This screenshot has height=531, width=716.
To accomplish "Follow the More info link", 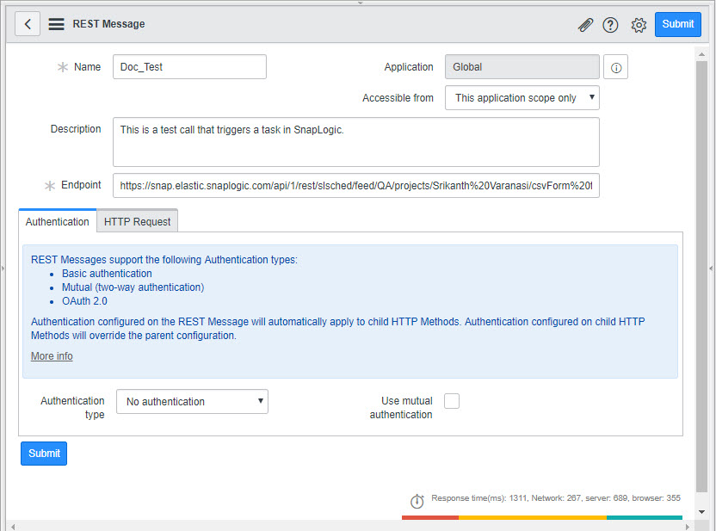I will [52, 356].
